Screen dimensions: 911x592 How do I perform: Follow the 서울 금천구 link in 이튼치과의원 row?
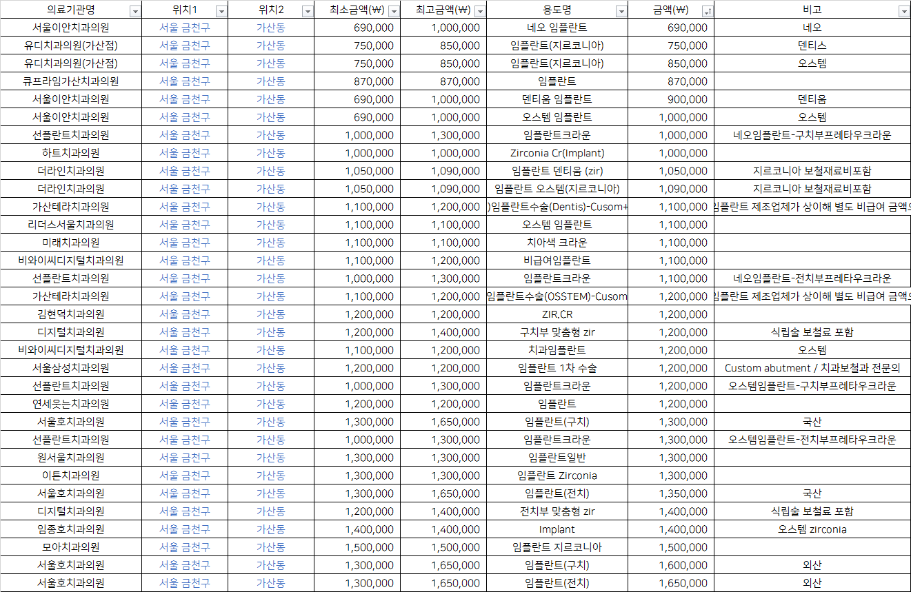tap(185, 476)
